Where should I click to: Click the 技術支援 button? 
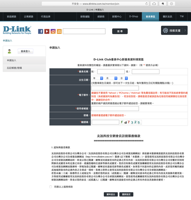pos(174,30)
